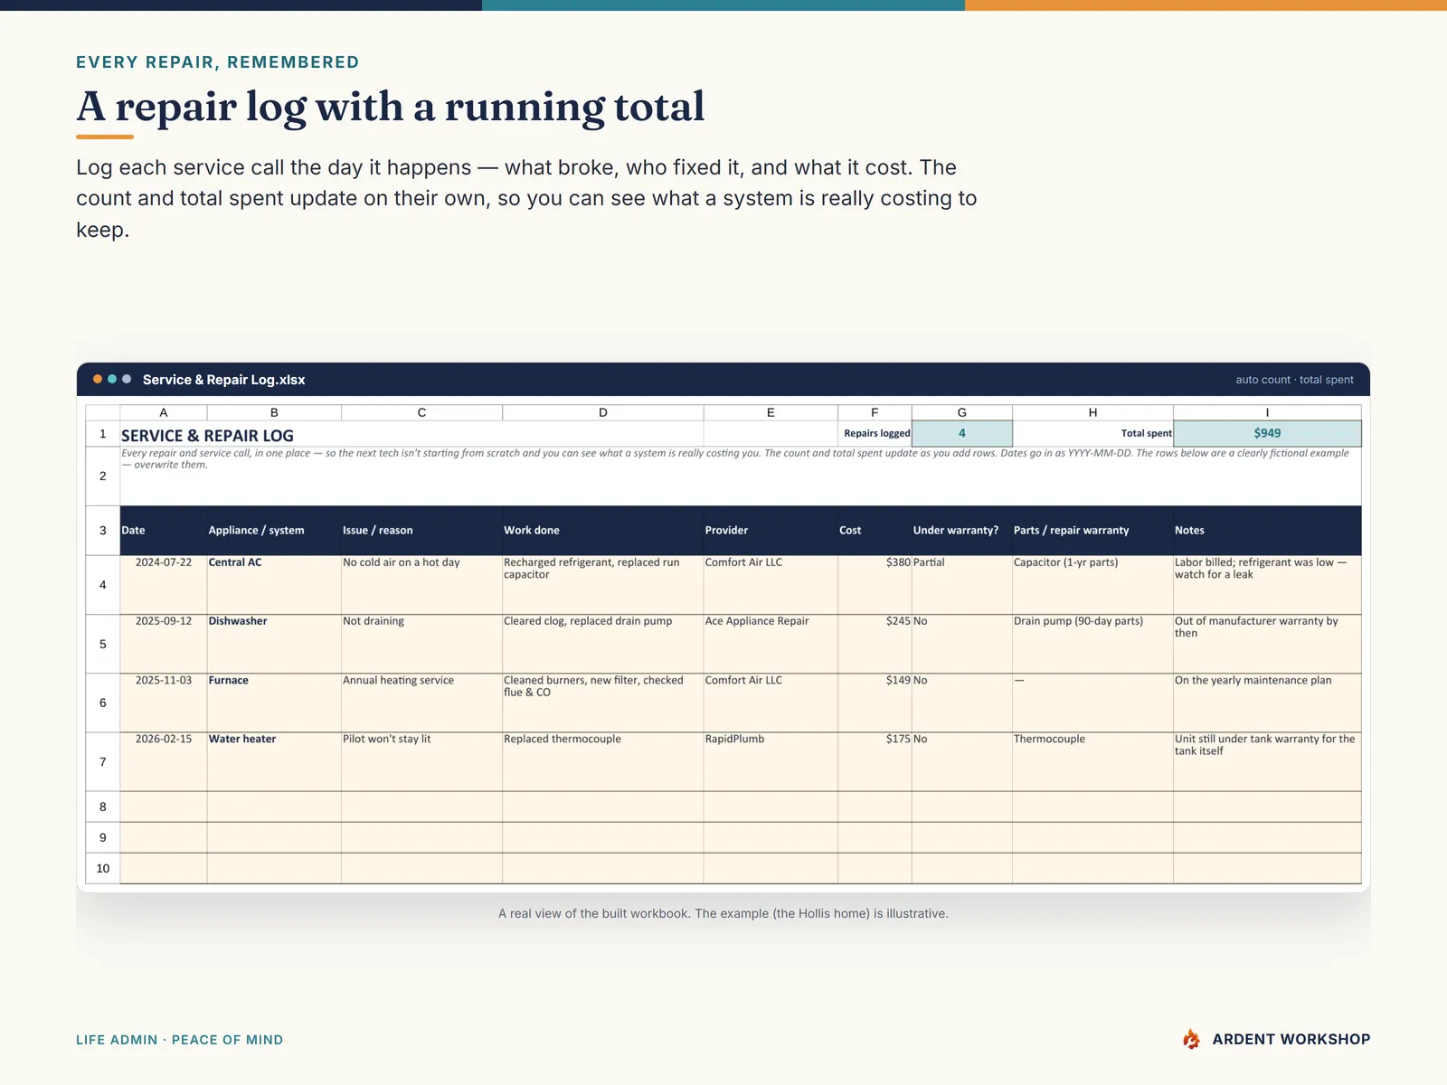Viewport: 1447px width, 1085px height.
Task: Select the Furnace cell
Action: 274,703
